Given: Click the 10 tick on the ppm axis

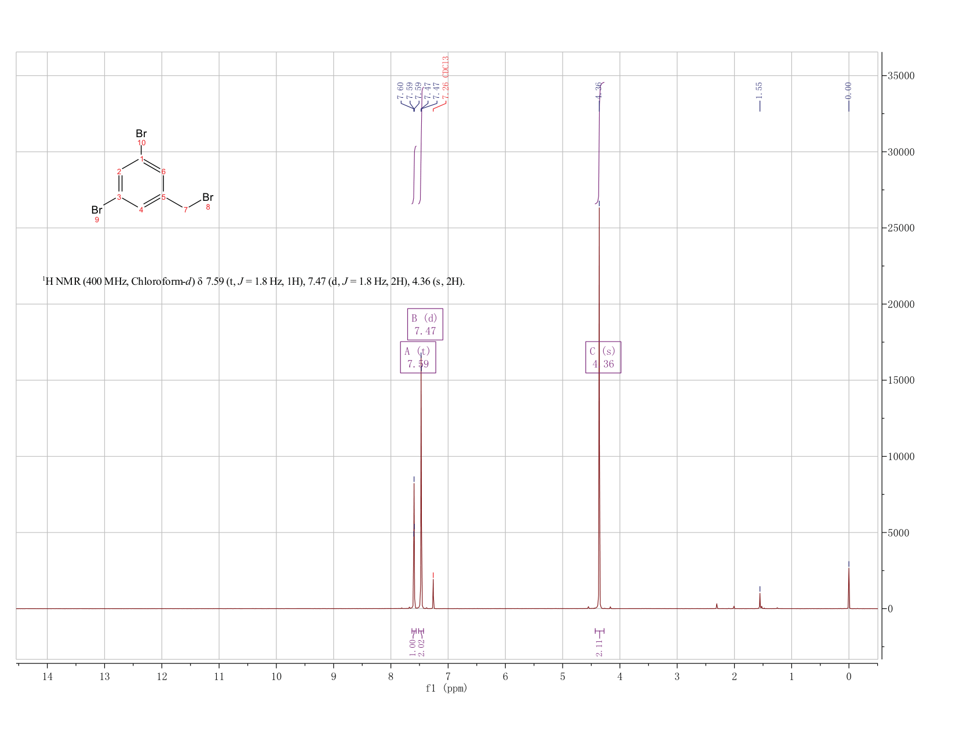Looking at the screenshot, I should [x=276, y=676].
